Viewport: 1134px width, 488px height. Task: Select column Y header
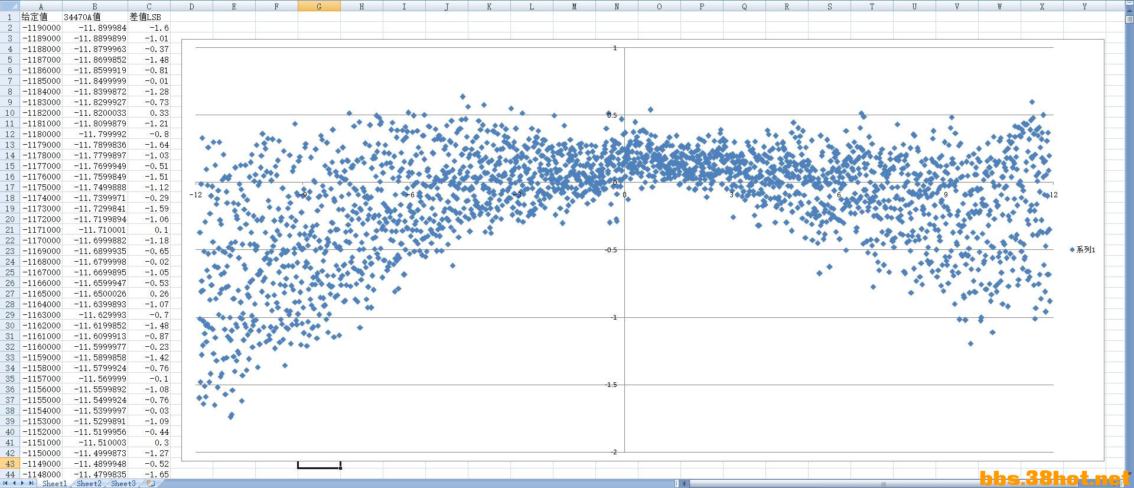point(1084,6)
